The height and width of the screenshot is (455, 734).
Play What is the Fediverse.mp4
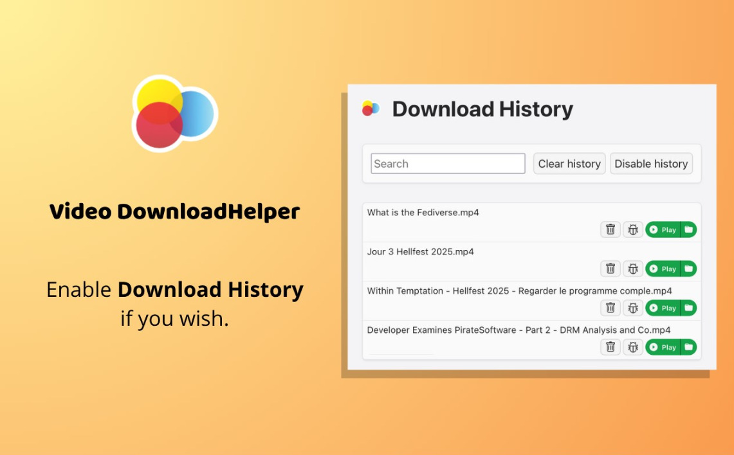[663, 229]
